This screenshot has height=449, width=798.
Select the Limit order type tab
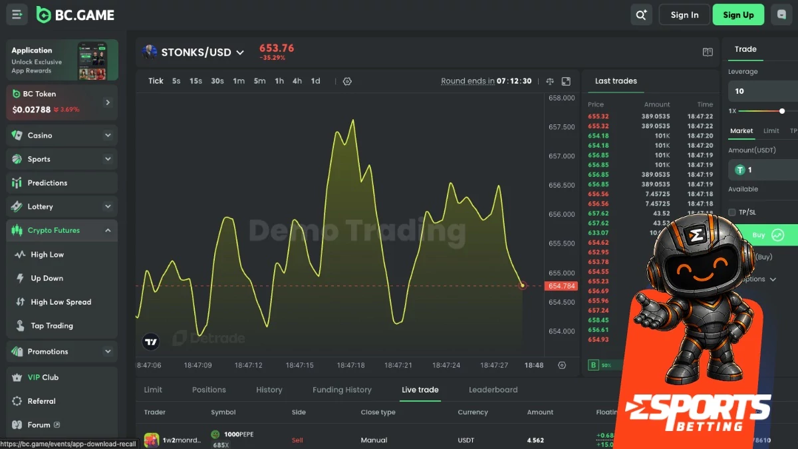click(x=771, y=131)
